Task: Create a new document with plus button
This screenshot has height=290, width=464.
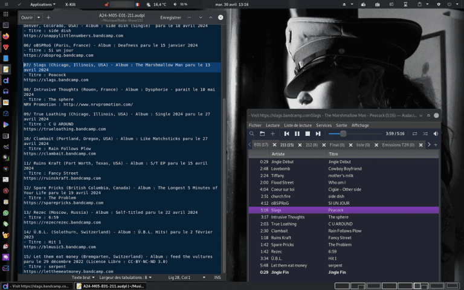Action: 48,18
